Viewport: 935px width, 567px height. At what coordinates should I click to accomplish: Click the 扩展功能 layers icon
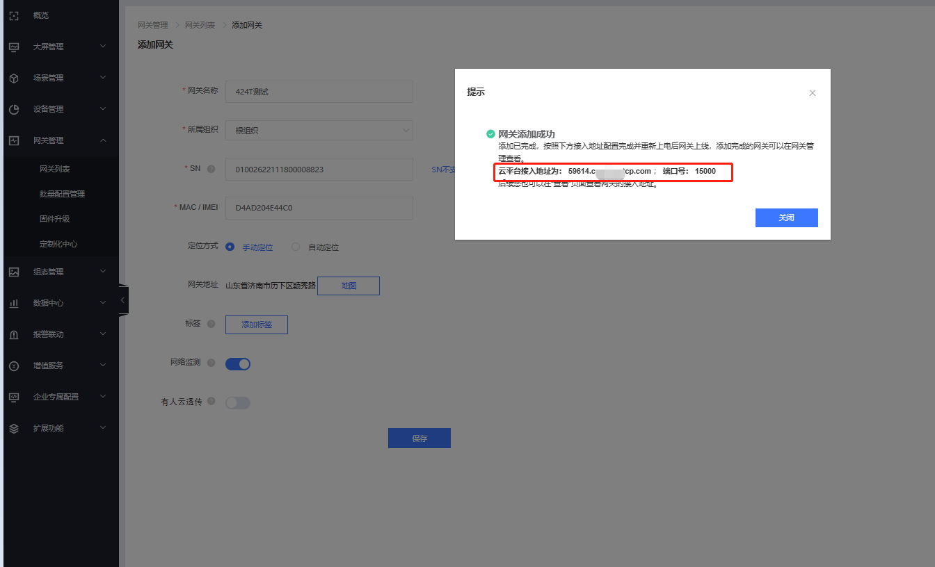[14, 428]
